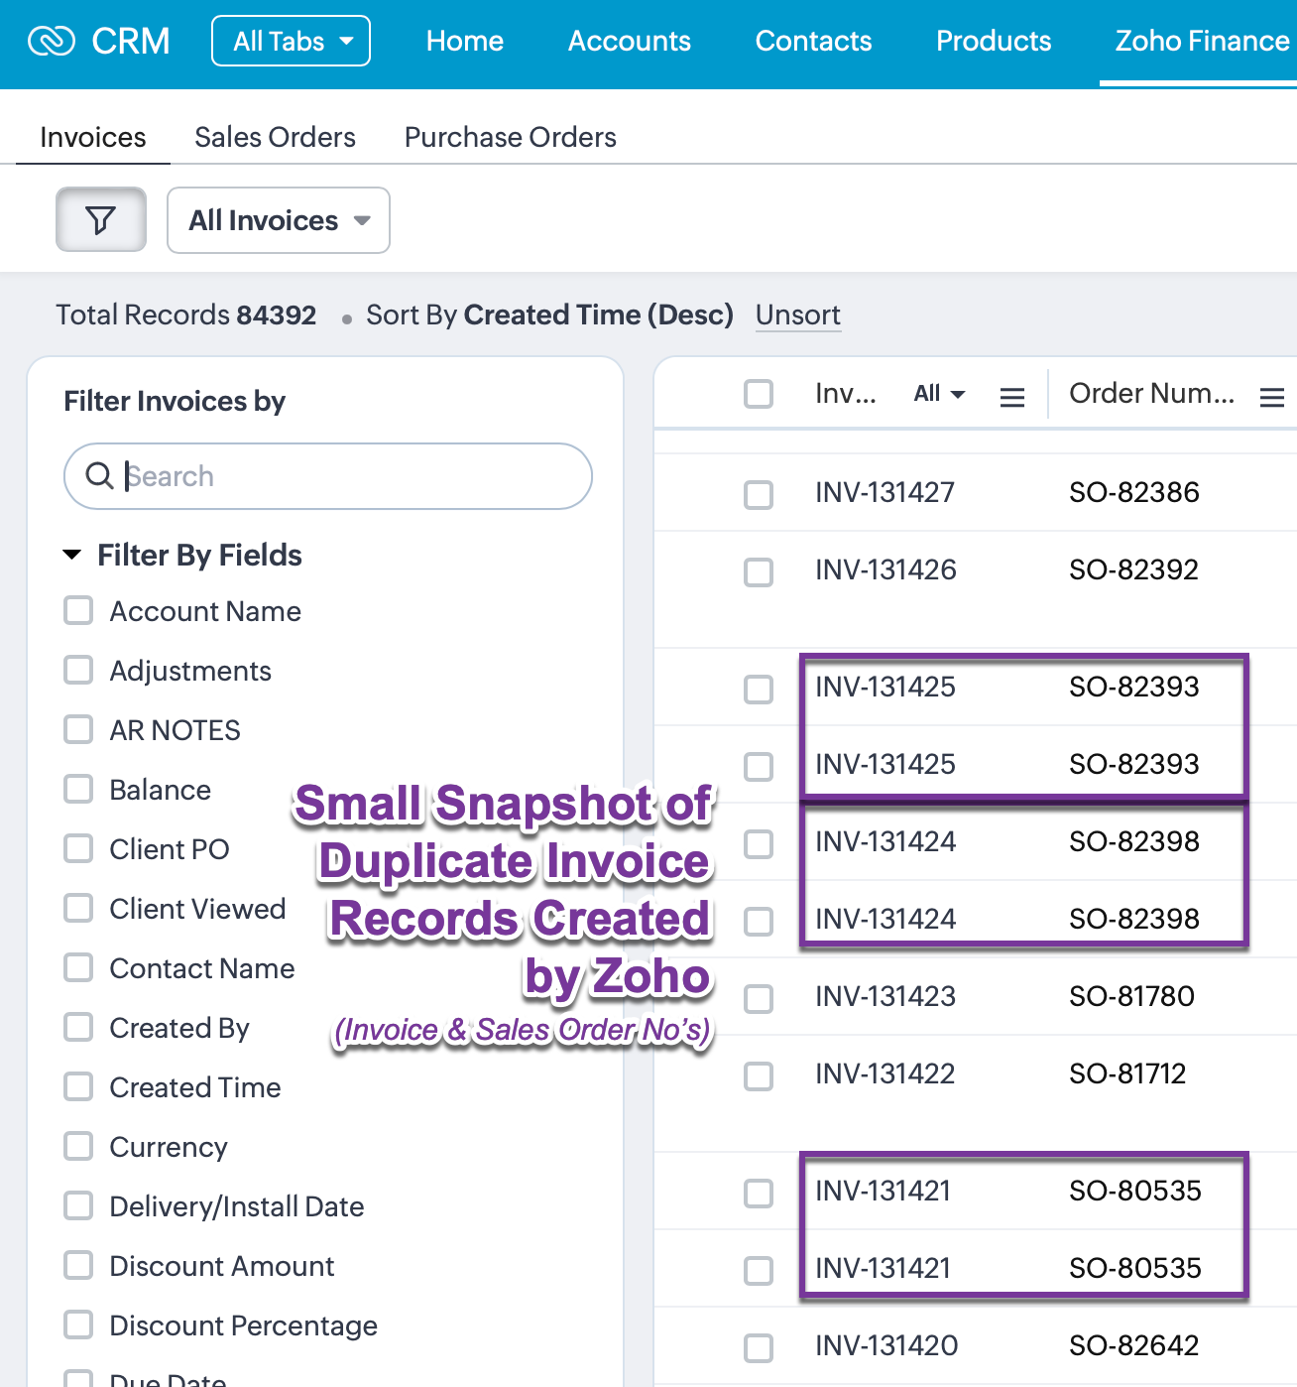1297x1387 pixels.
Task: Check the Client PO filter
Action: tap(78, 848)
